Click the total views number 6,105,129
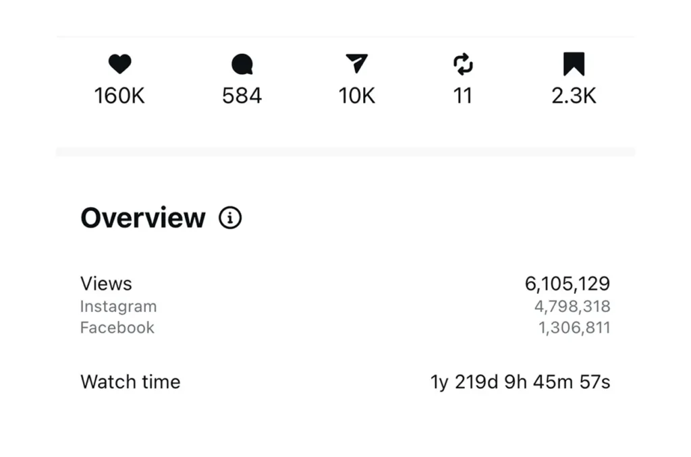Screen dimensions: 691x457 (x=567, y=284)
